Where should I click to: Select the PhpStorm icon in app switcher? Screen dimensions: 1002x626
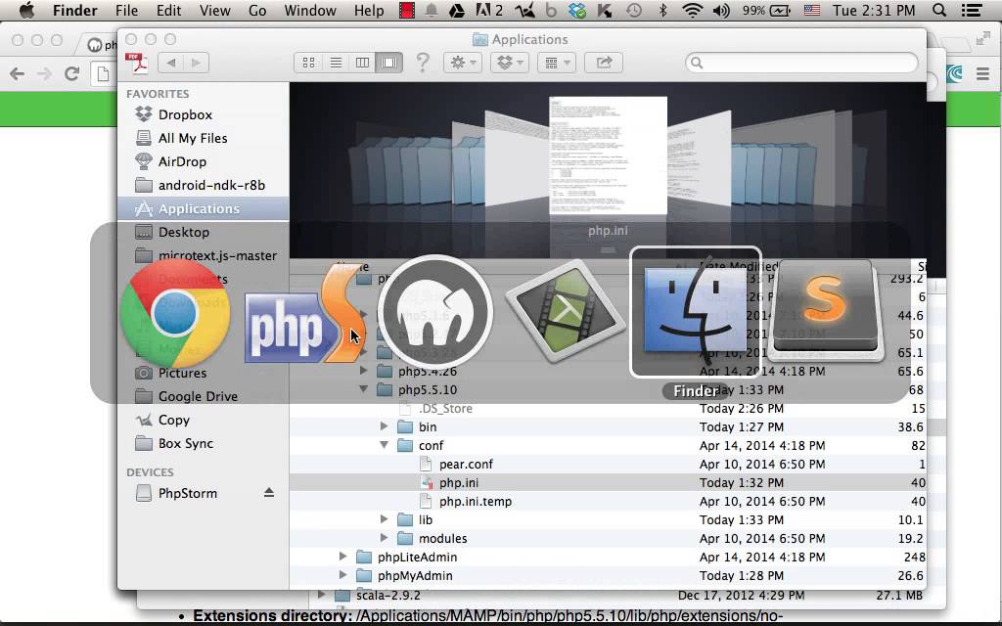305,313
